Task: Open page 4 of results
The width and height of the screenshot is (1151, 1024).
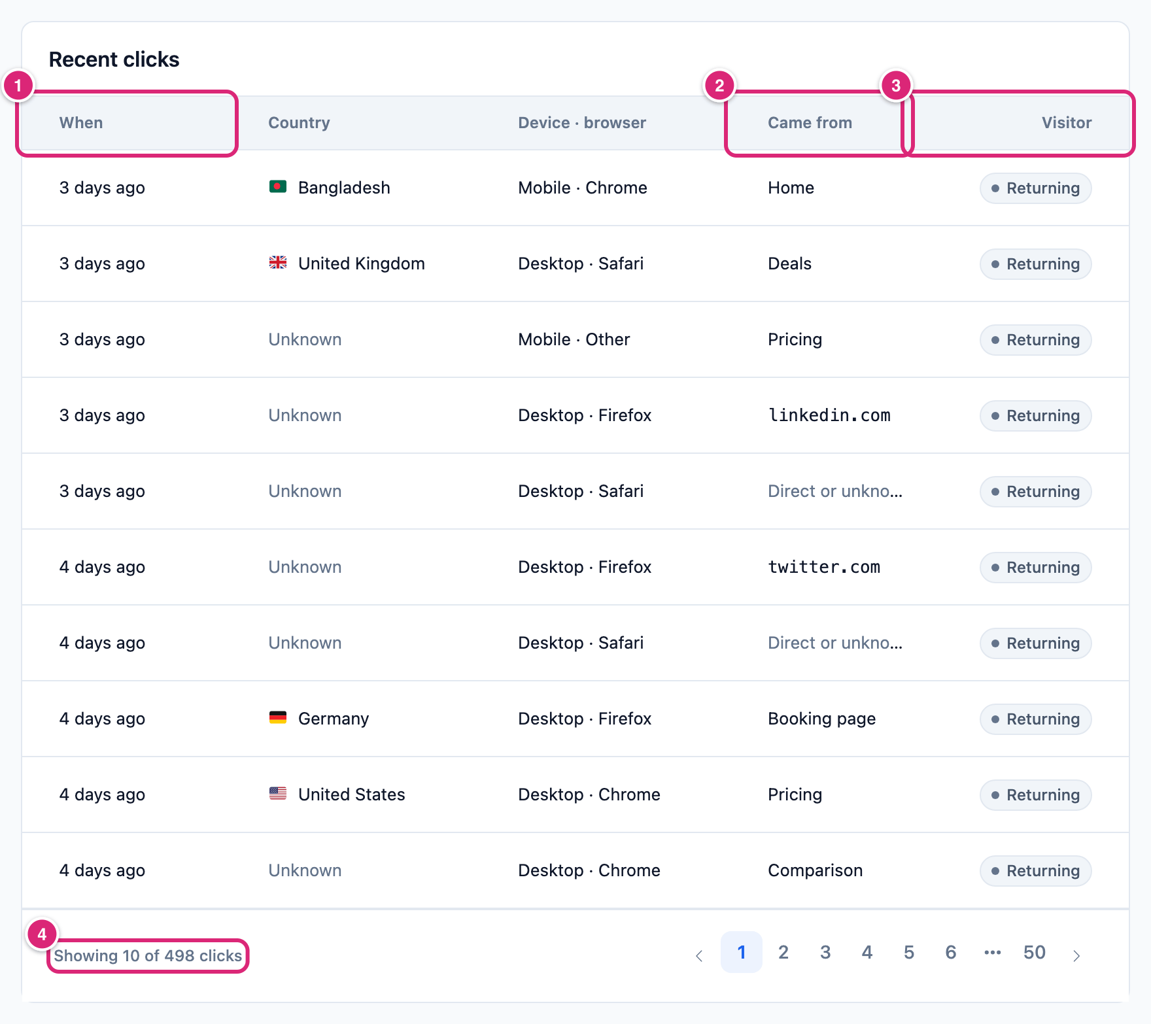Action: tap(867, 952)
